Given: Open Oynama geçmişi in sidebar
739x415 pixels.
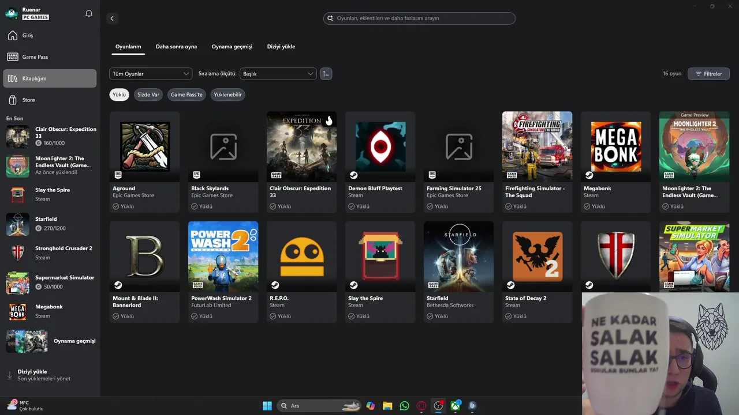Looking at the screenshot, I should pyautogui.click(x=51, y=341).
